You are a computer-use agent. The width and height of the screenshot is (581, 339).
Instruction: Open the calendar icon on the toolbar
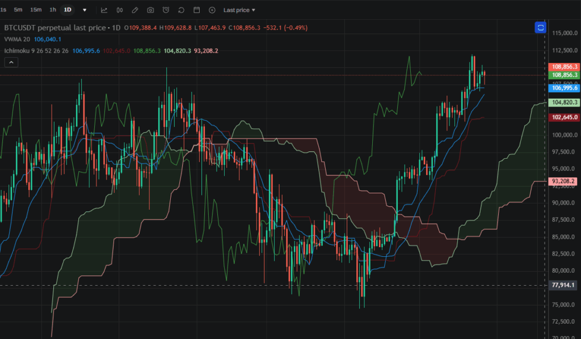pyautogui.click(x=196, y=10)
